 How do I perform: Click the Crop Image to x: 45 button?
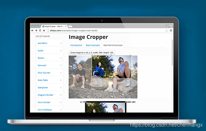[x=92, y=52]
